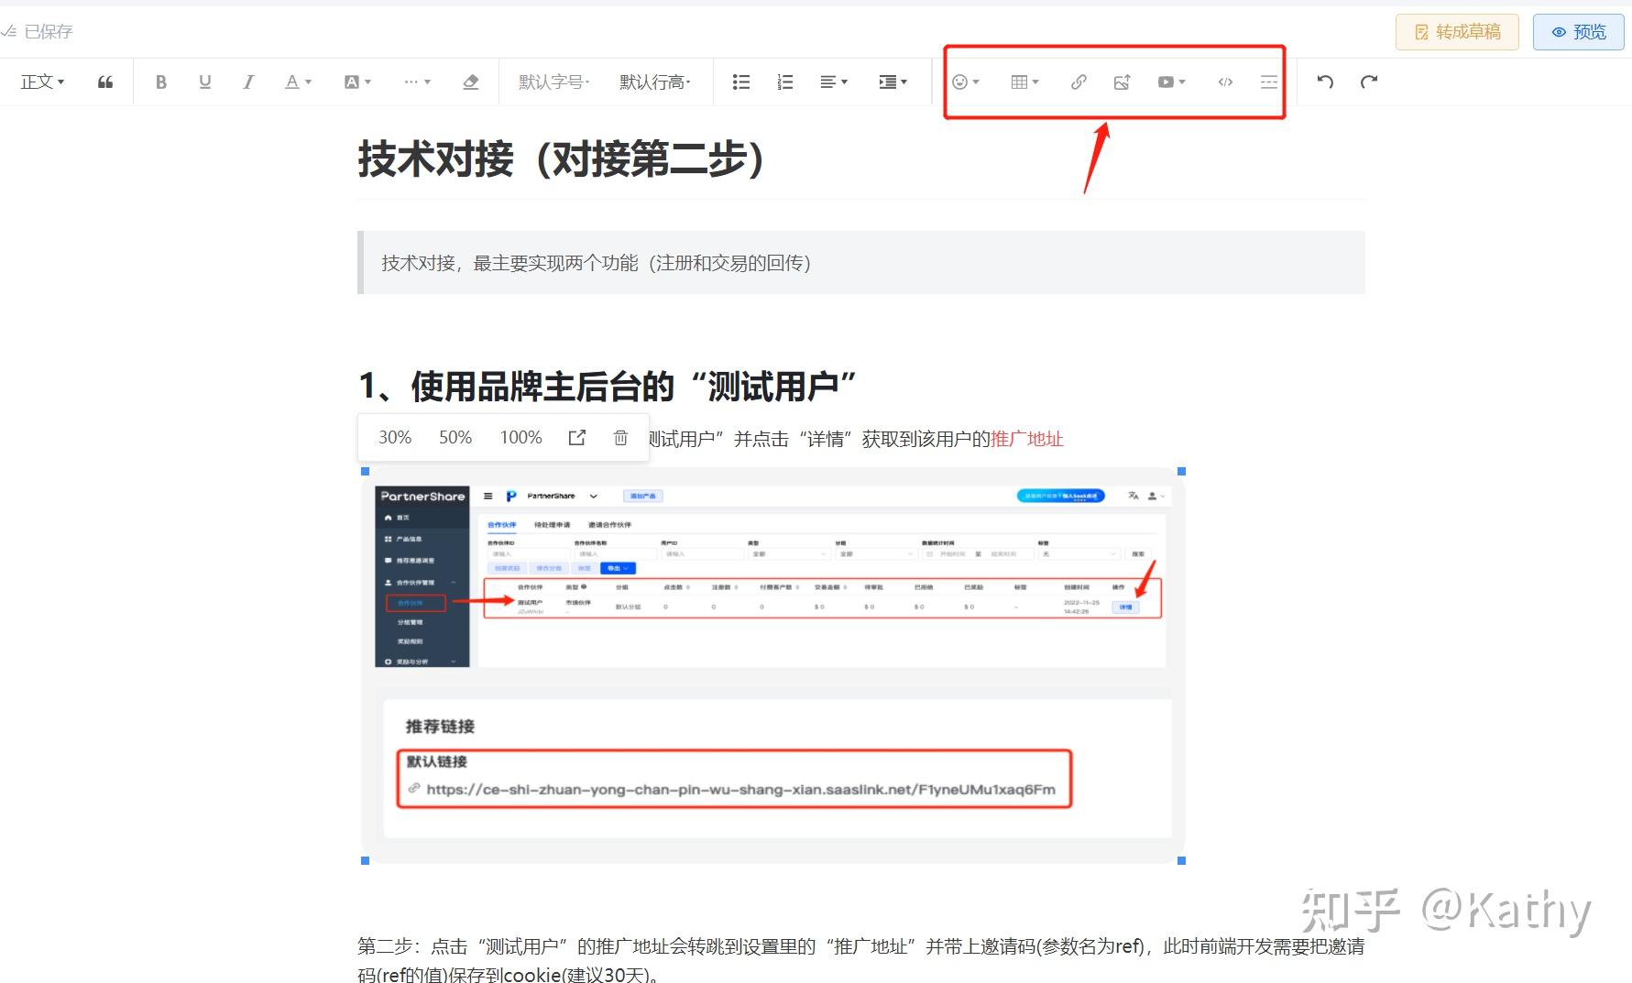
Task: Insert a block quote
Action: coord(105,82)
